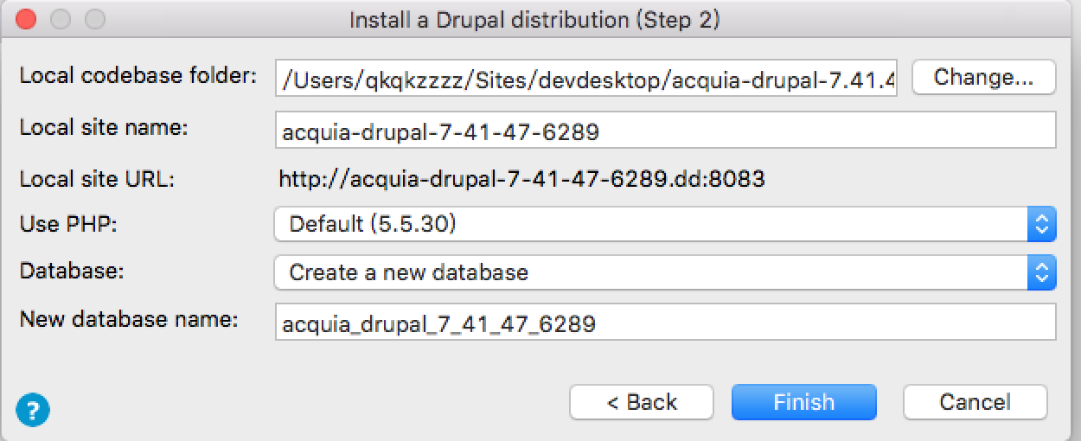Go to previous step with the Back button
This screenshot has height=441, width=1081.
[x=642, y=402]
